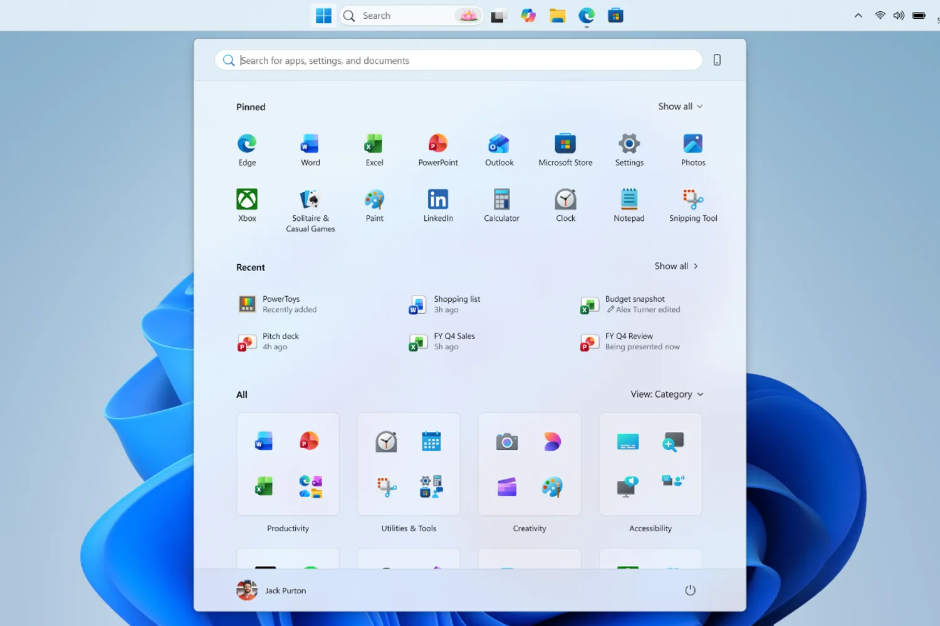Click the Task View taskbar icon
This screenshot has height=626, width=940.
tap(498, 16)
